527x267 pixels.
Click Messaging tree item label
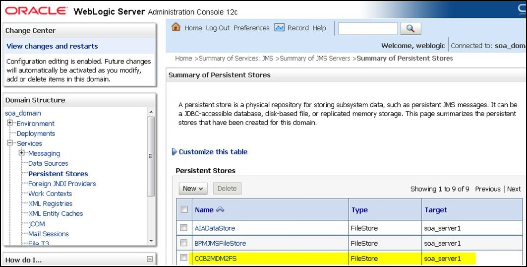[x=44, y=153]
